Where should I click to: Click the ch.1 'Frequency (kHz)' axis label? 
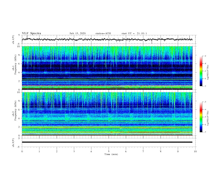[x=15, y=64]
